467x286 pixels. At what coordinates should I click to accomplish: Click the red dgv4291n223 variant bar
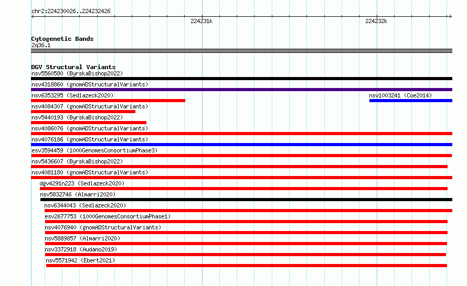pyautogui.click(x=243, y=189)
